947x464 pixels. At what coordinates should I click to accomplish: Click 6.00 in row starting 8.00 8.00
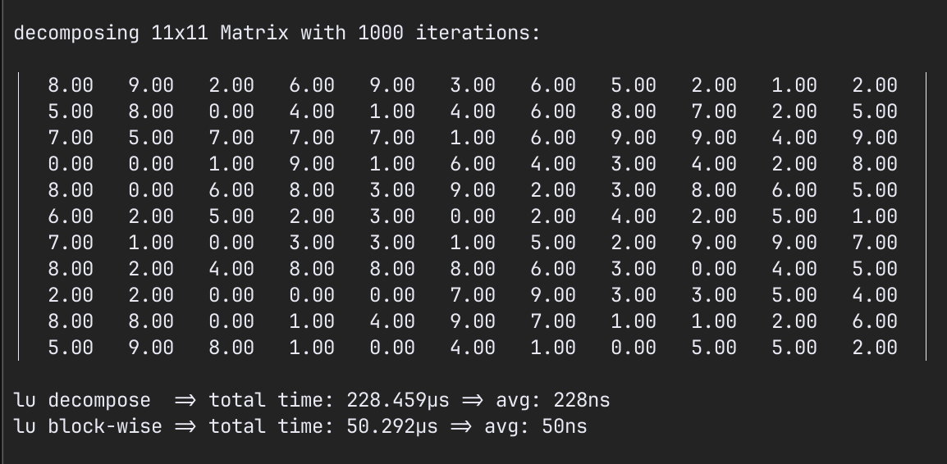(875, 321)
